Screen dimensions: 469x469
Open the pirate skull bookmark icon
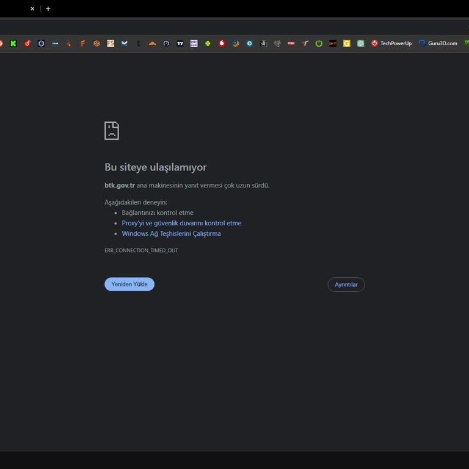tap(264, 43)
